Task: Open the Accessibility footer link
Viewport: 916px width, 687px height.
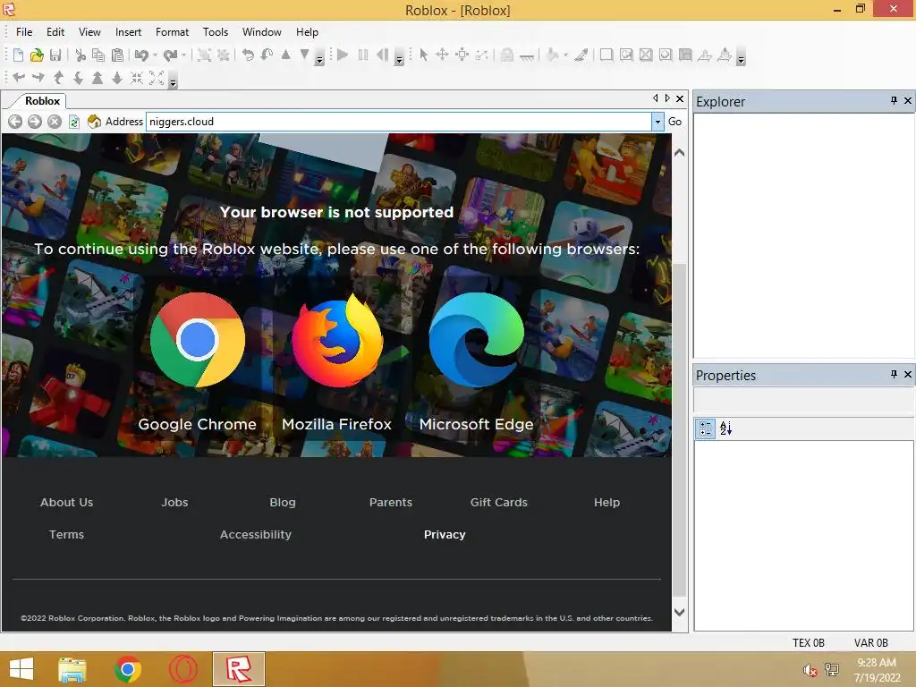Action: coord(255,535)
